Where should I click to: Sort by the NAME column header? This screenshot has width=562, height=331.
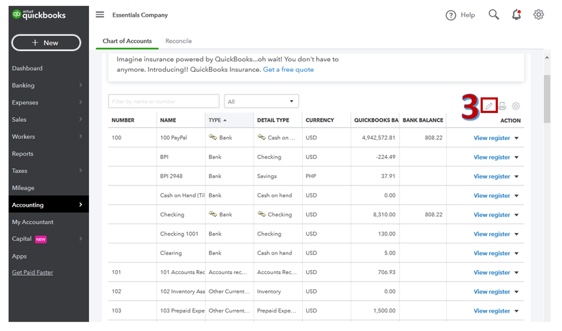(168, 120)
